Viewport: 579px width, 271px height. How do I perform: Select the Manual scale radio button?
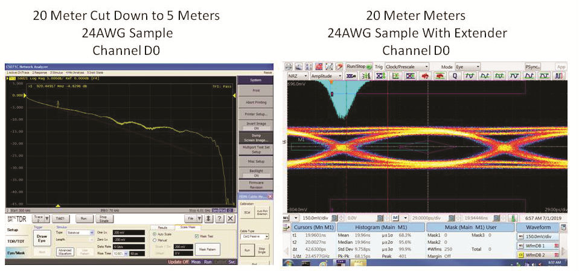coord(155,240)
